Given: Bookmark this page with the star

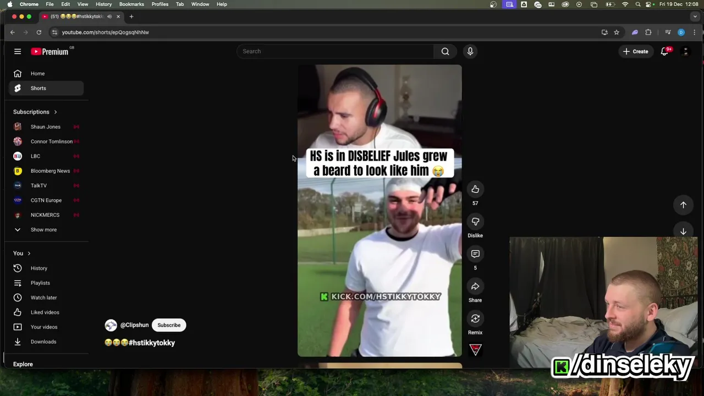Looking at the screenshot, I should (x=617, y=32).
